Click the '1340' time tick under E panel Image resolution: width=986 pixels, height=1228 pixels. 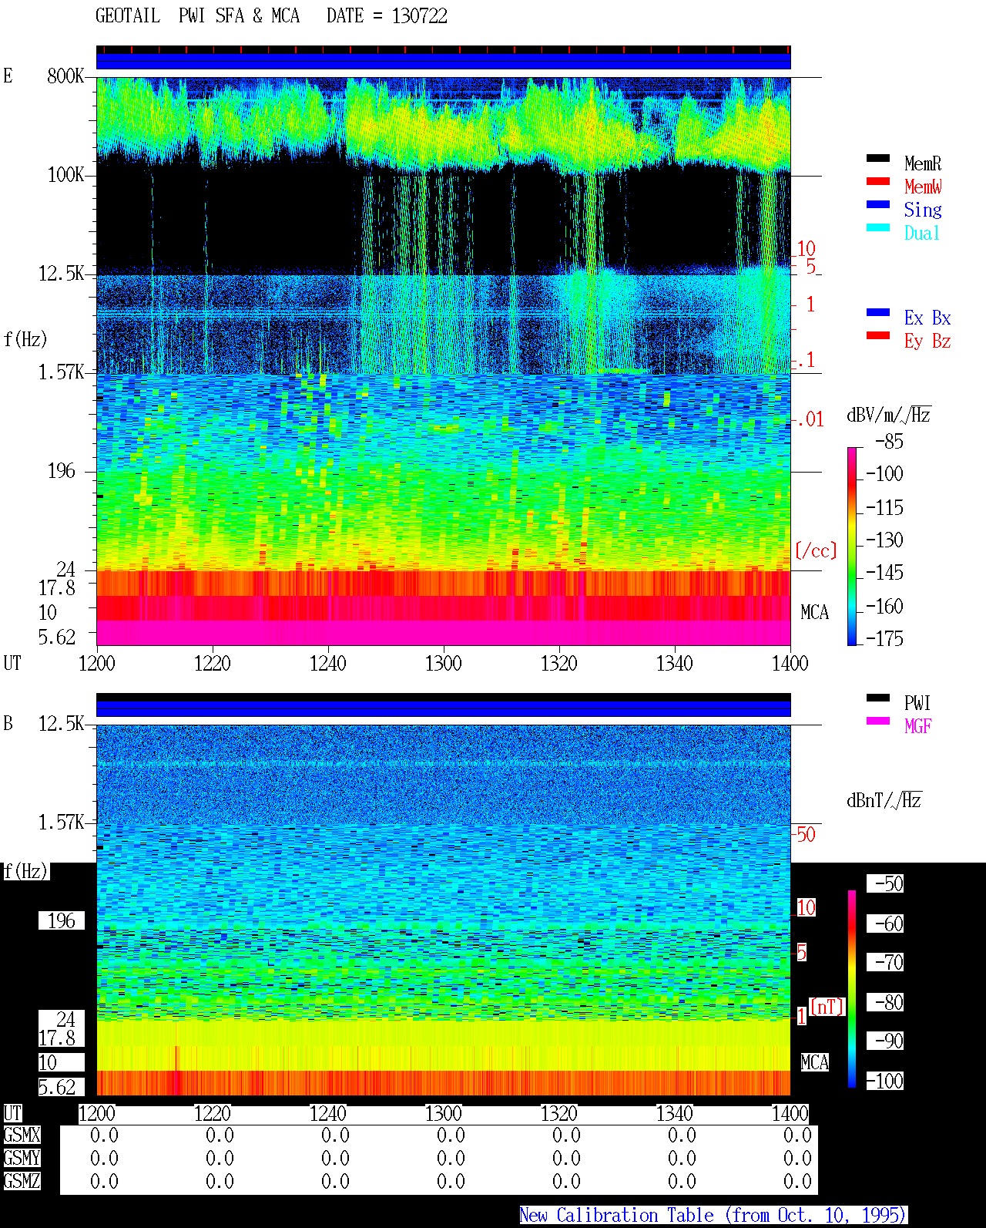pyautogui.click(x=675, y=663)
